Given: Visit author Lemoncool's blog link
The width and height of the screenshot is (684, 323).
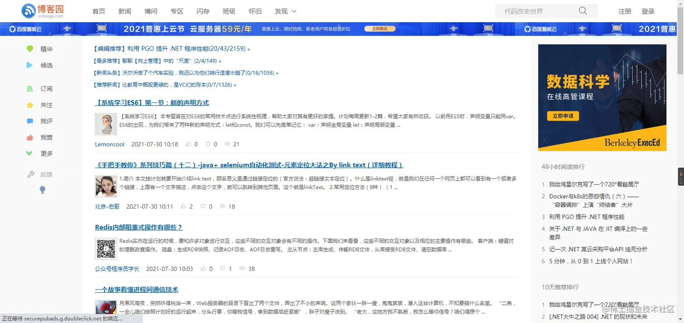Looking at the screenshot, I should pos(109,144).
